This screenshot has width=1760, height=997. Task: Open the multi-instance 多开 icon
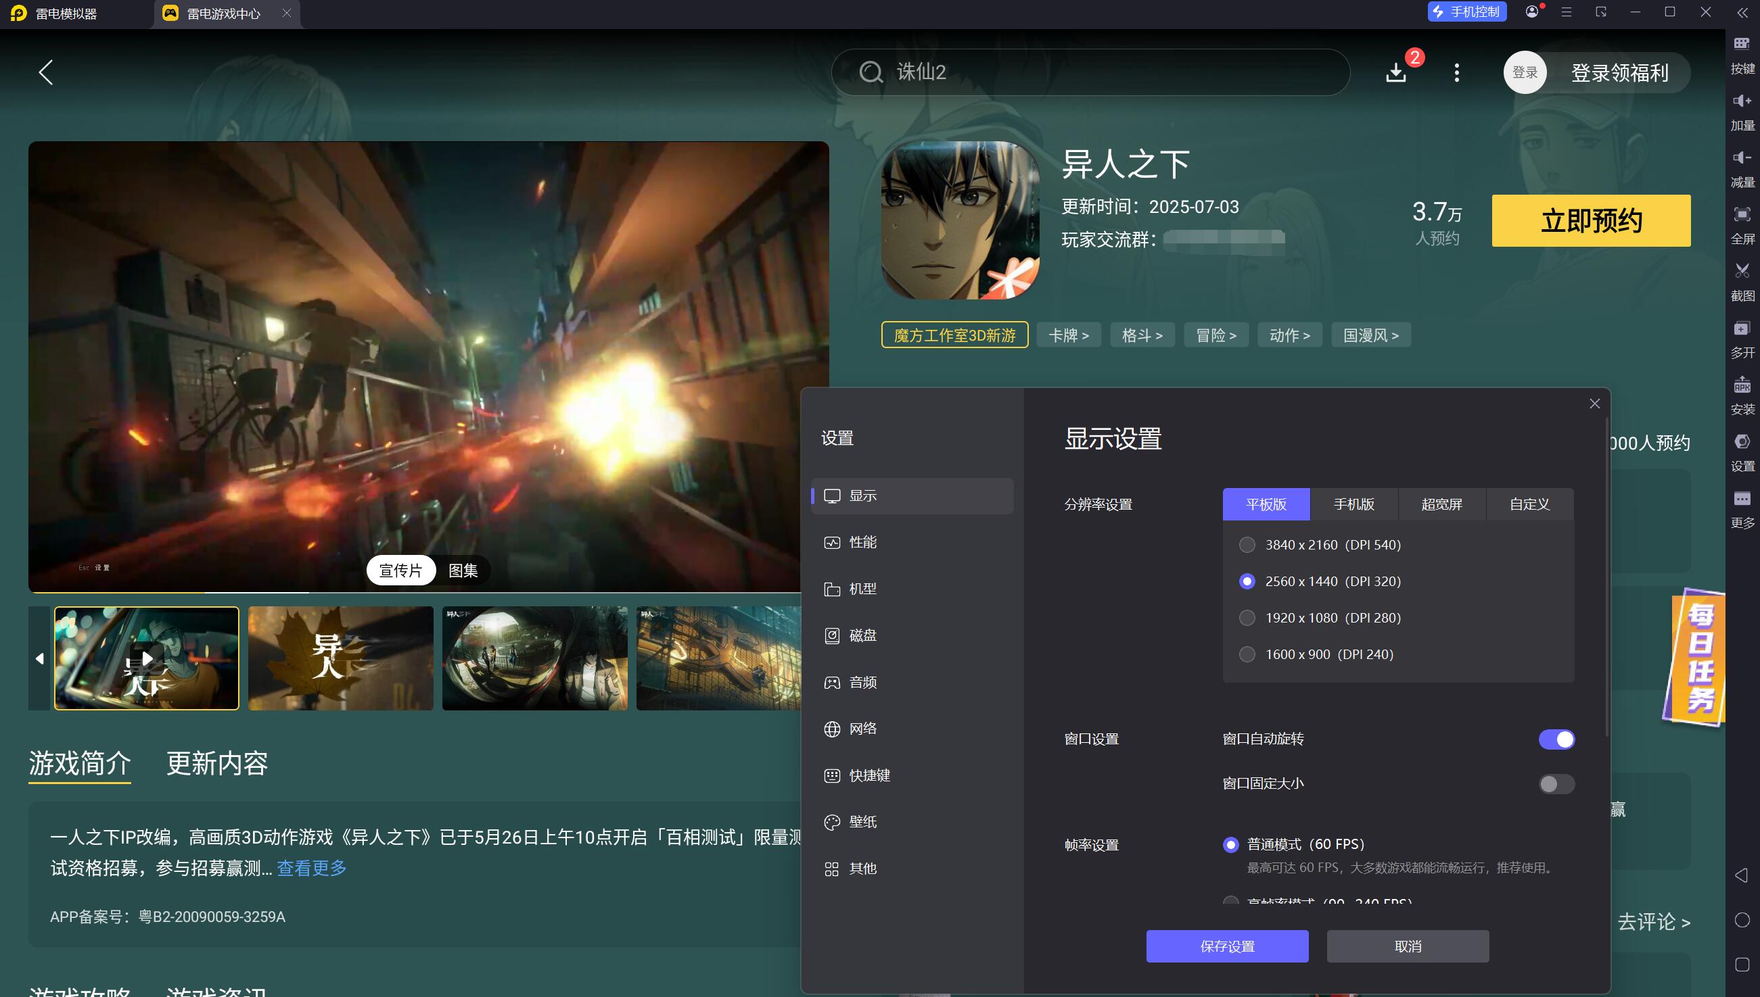click(1742, 329)
